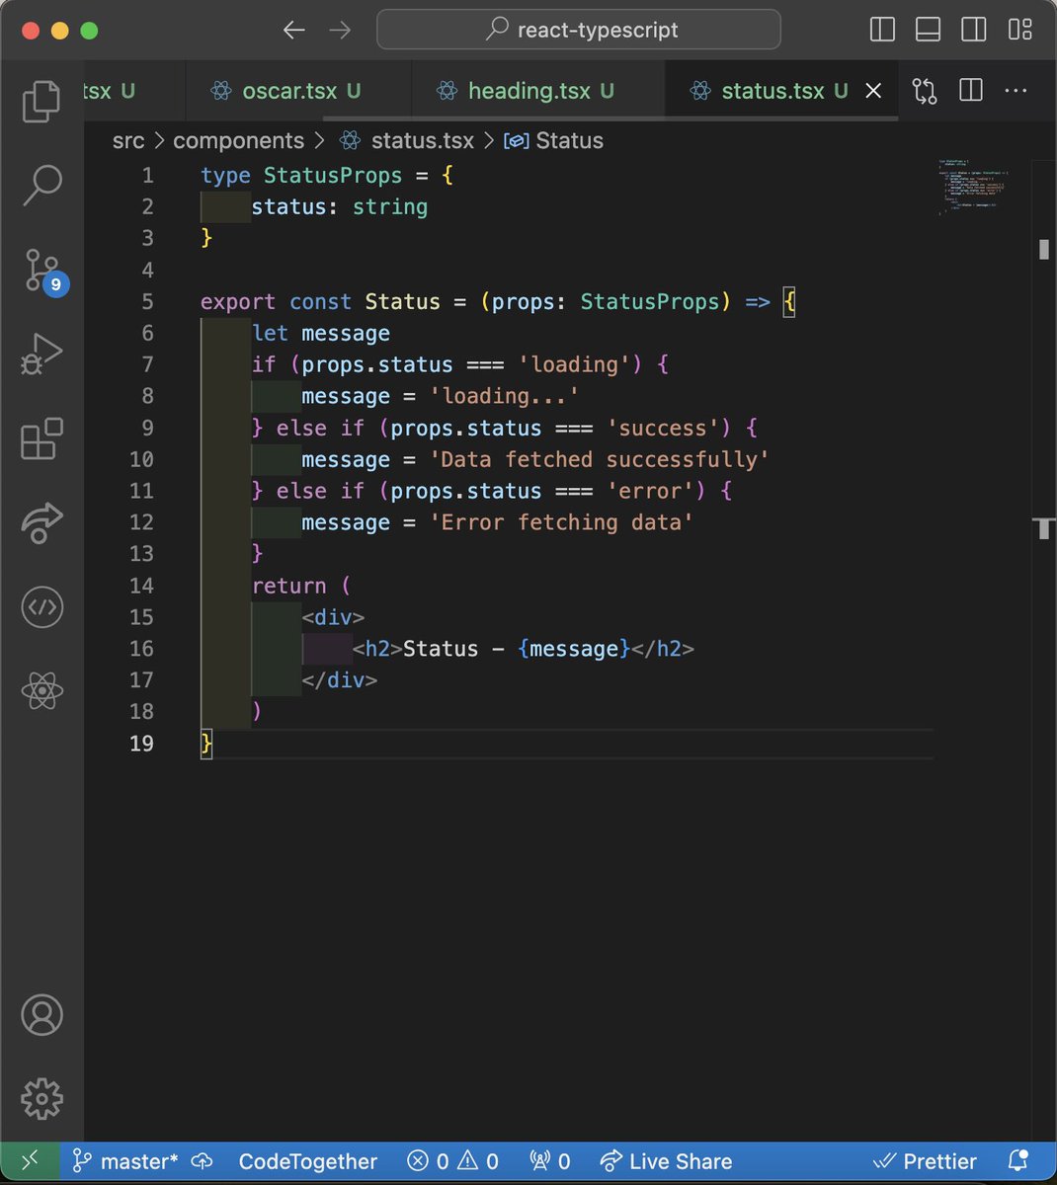Click the 'error' string on line 11
The height and width of the screenshot is (1185, 1057).
(x=650, y=491)
